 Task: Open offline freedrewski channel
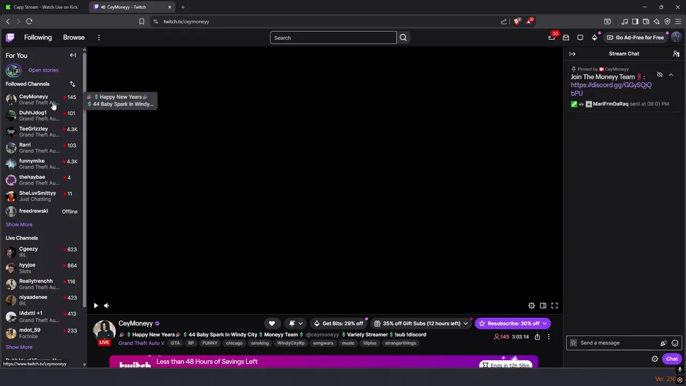coord(42,211)
